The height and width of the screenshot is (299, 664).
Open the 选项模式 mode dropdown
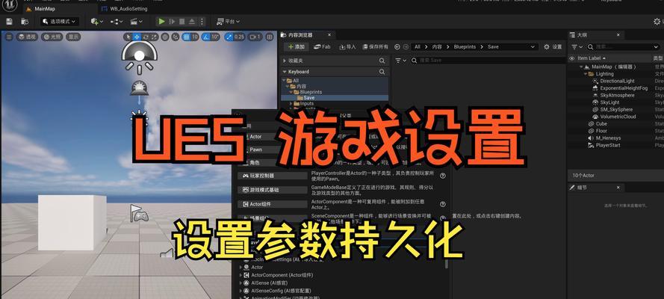[60, 21]
